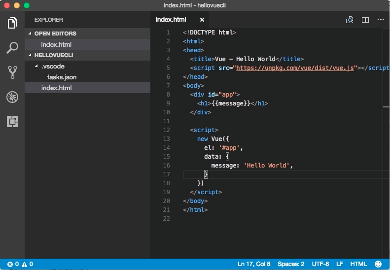Viewport: 390px width, 270px height.
Task: Click the div id="app" line
Action: [x=215, y=95]
